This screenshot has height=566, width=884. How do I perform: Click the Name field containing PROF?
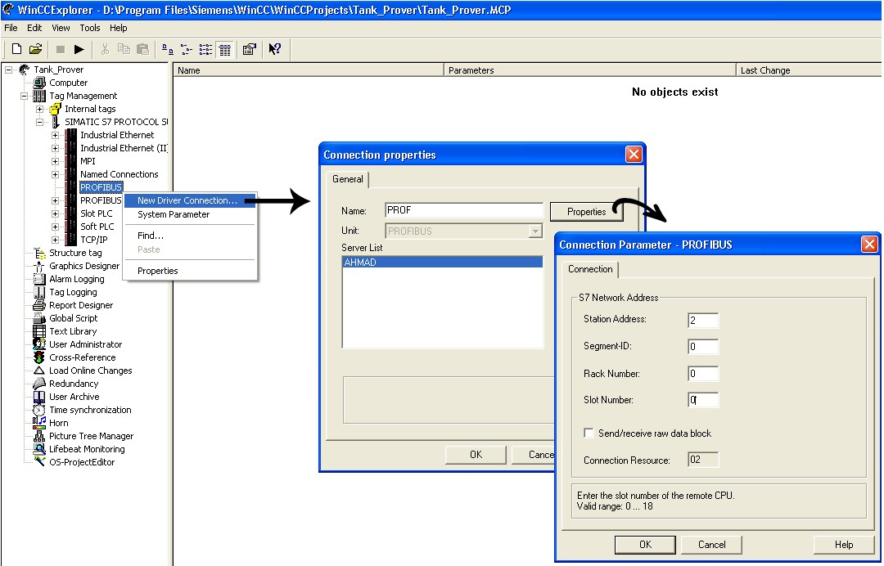pyautogui.click(x=463, y=211)
